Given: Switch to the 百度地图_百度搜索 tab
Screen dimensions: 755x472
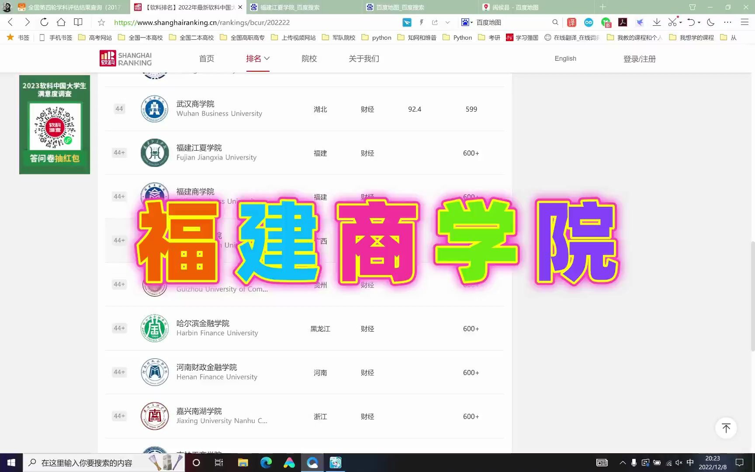Looking at the screenshot, I should 420,7.
